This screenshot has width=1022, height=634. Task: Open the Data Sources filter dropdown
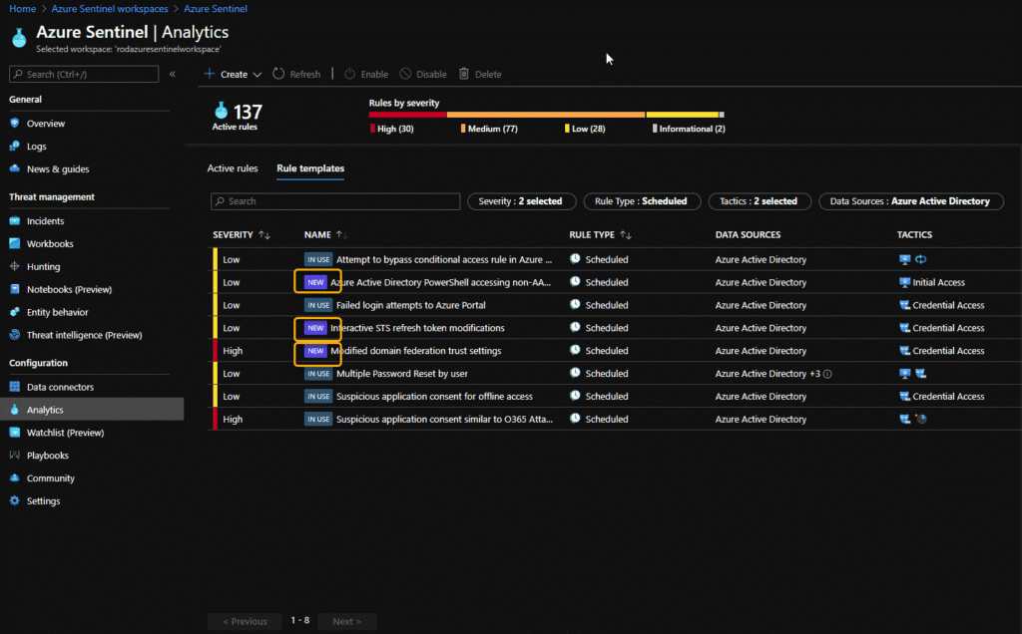[x=910, y=201]
